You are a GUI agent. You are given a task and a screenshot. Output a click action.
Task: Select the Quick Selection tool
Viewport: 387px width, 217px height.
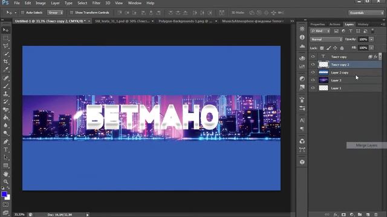tap(6, 54)
